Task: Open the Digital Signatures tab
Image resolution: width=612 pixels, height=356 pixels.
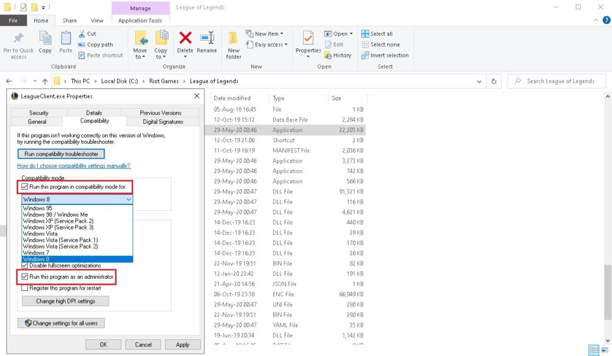Action: [163, 122]
